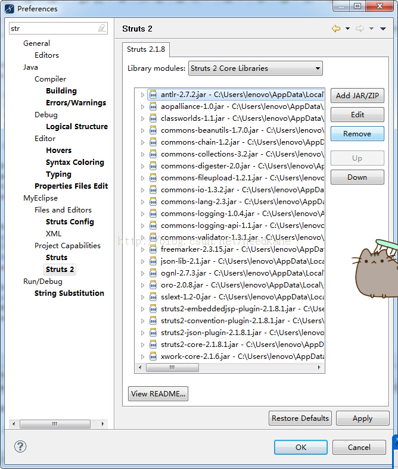This screenshot has width=398, height=469.
Task: Click the tree panel horizontal scrollbar thumb
Action: (55, 424)
